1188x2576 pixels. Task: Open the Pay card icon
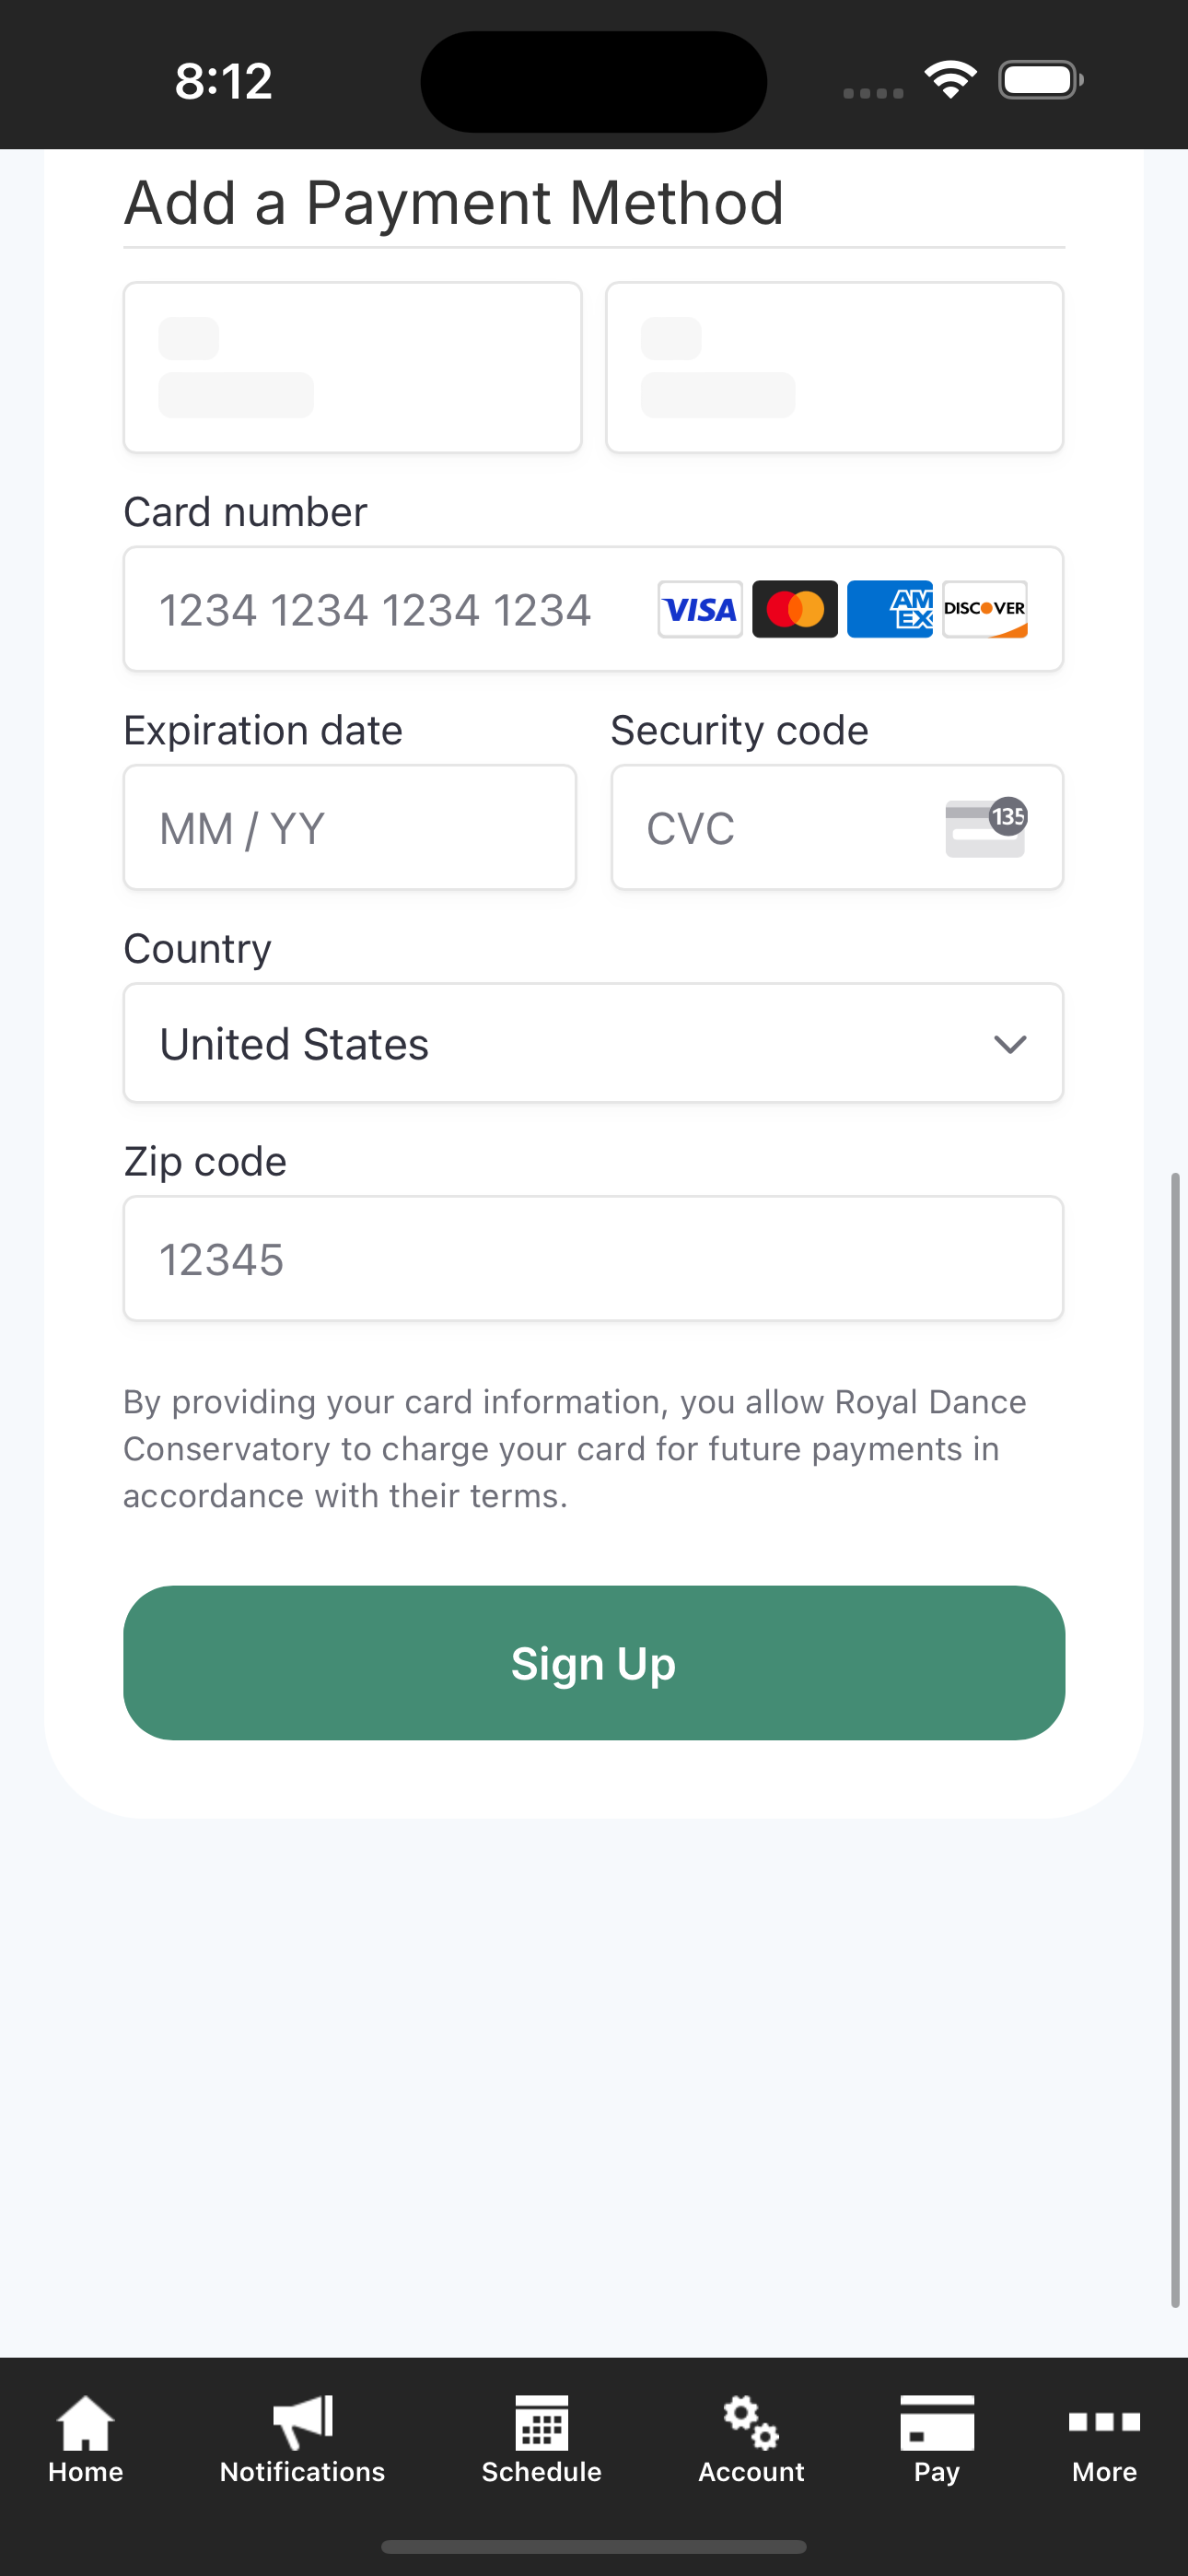pos(937,2422)
